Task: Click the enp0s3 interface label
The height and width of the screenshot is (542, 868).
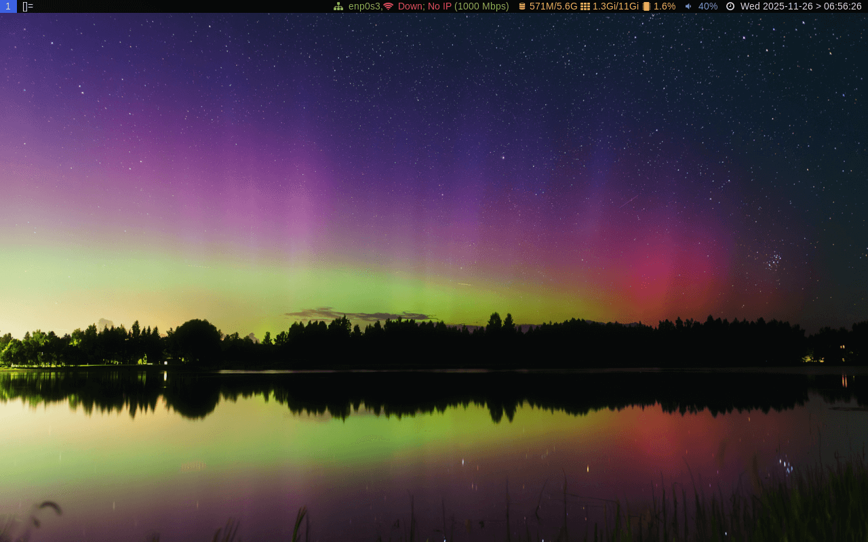Action: 364,6
